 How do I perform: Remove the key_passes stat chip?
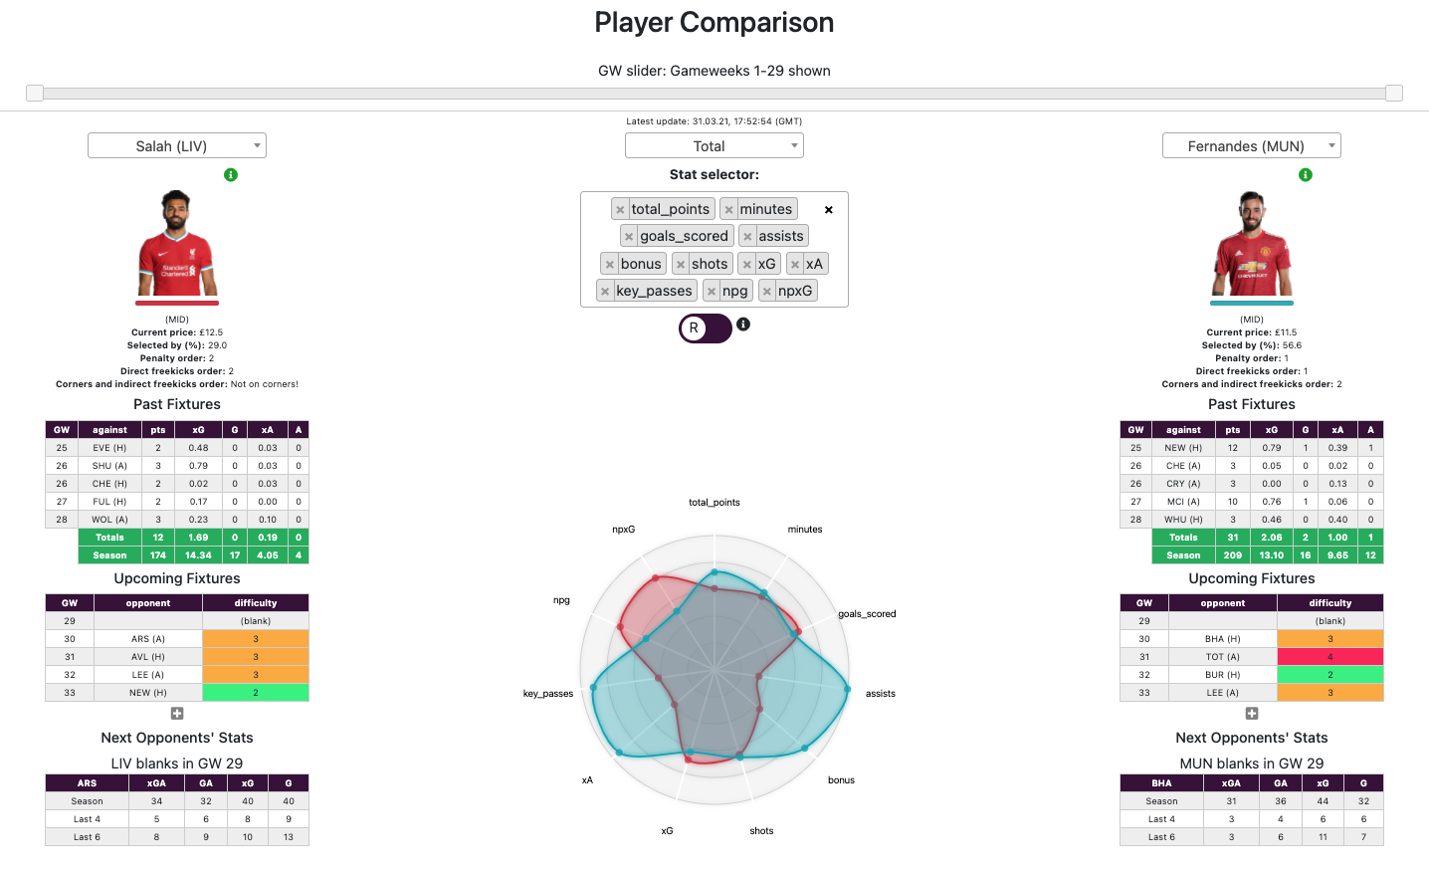point(606,290)
